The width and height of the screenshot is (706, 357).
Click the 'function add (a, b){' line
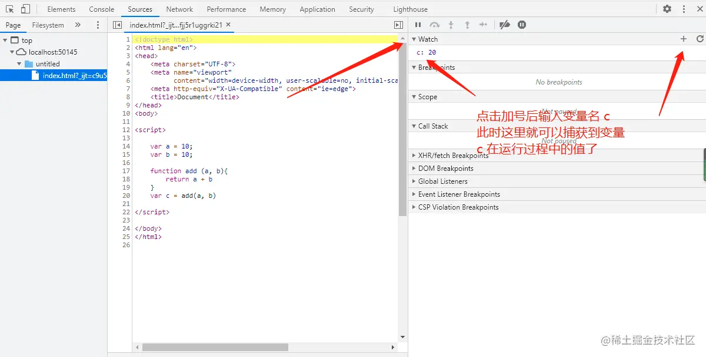pos(189,171)
